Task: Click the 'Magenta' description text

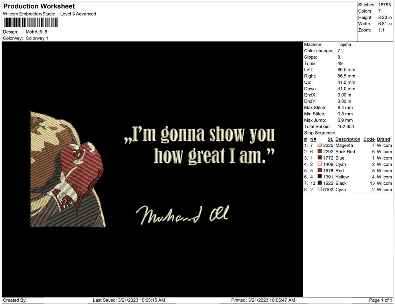Action: [344, 145]
